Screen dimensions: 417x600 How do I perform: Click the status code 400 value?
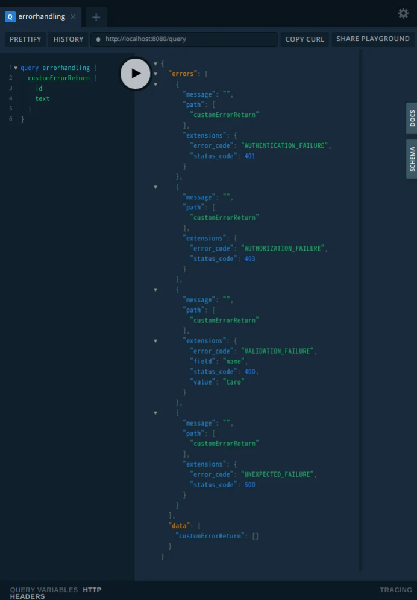click(249, 372)
